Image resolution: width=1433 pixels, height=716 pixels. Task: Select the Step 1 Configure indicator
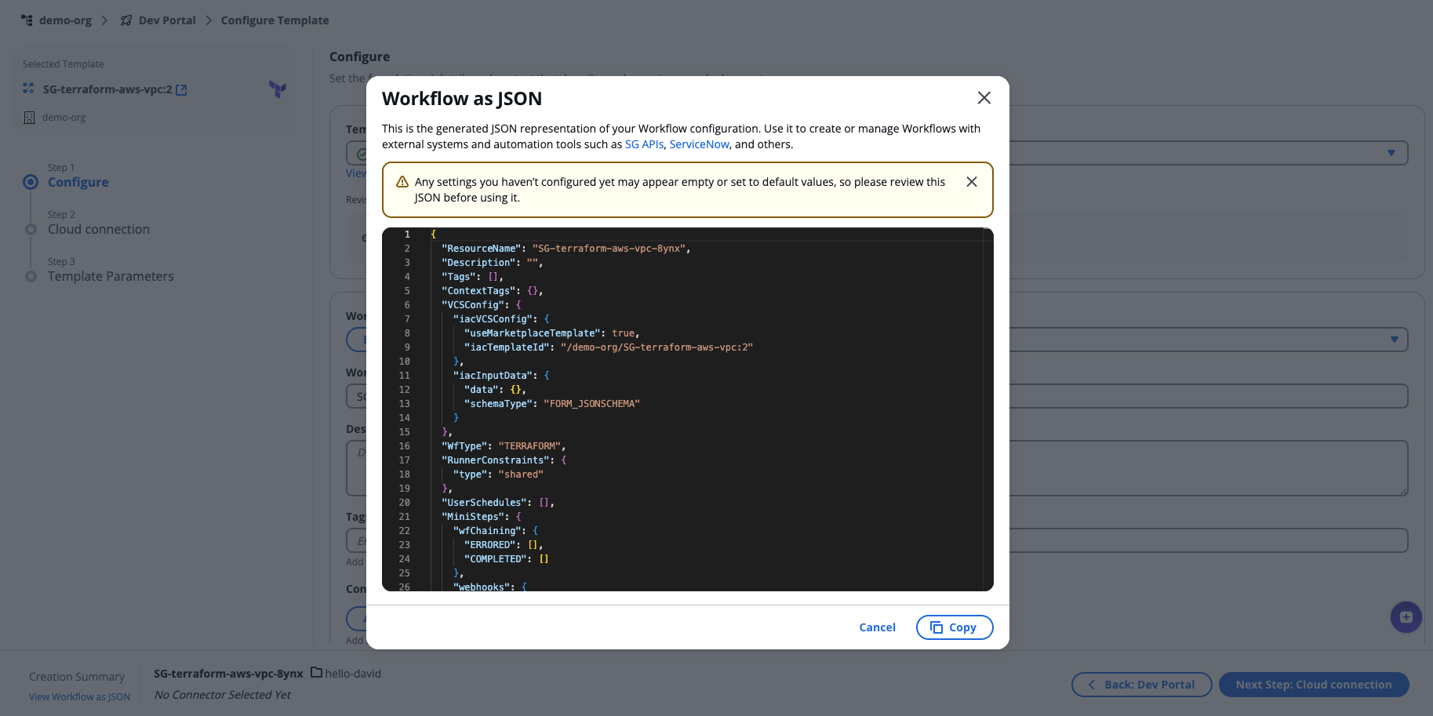pos(31,181)
